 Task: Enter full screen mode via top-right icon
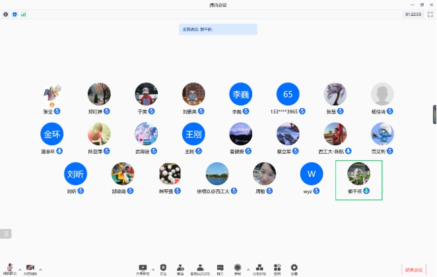pos(430,14)
